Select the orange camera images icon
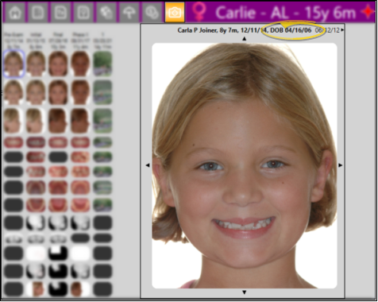Viewport: 378px width, 302px height. 175,12
